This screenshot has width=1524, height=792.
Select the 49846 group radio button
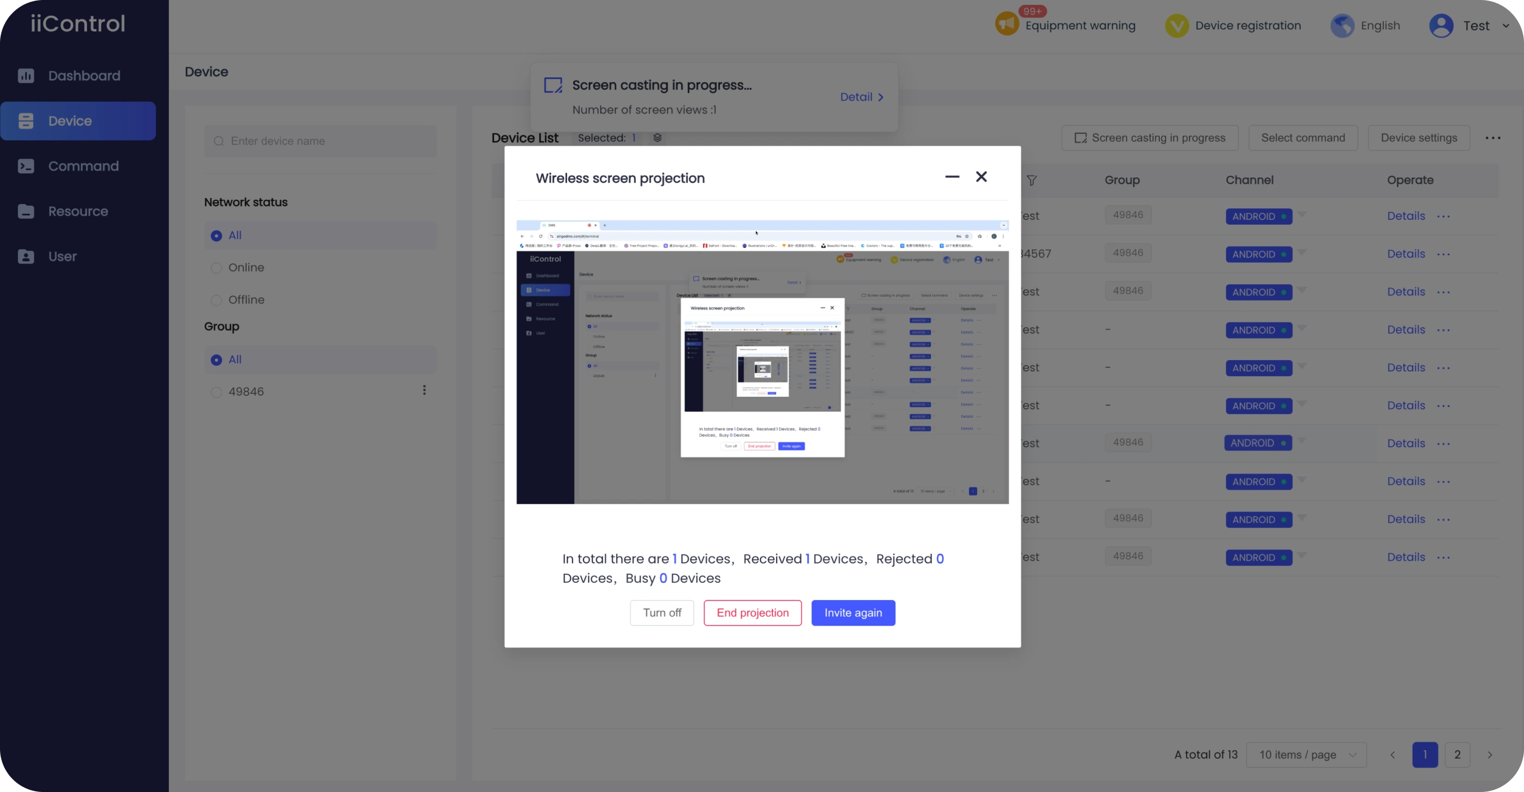coord(217,392)
